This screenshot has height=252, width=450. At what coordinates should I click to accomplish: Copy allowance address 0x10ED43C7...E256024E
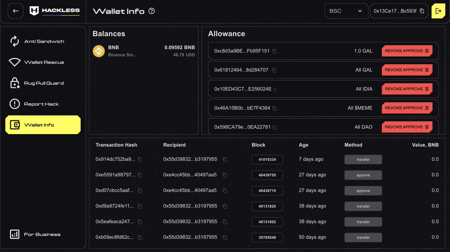point(275,89)
